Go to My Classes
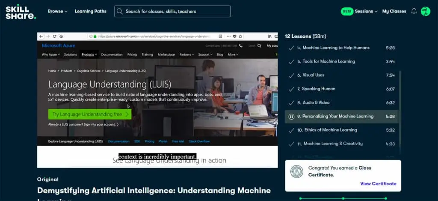 [x=394, y=12]
